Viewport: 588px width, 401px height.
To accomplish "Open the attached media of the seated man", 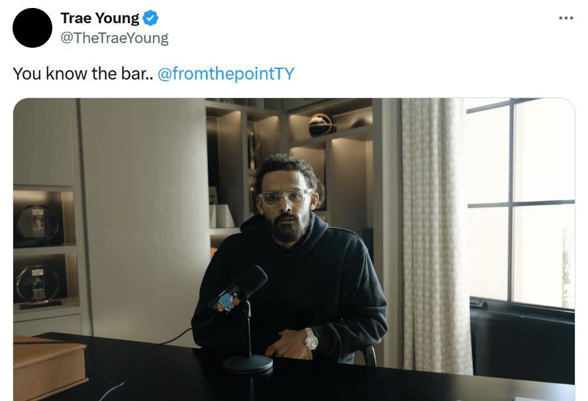I will (294, 249).
